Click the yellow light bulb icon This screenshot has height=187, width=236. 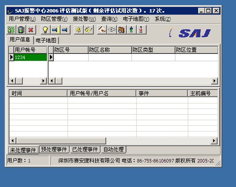coord(46,30)
